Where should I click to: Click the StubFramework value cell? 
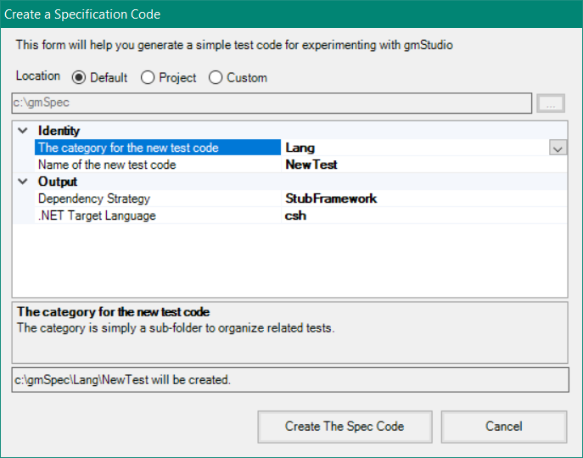click(331, 198)
